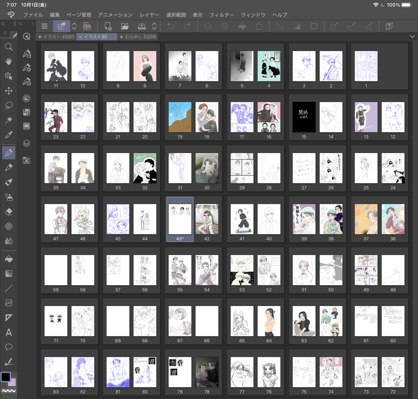This screenshot has height=399, width=418.
Task: Open the Color Set grid palette icon
Action: 27,112
